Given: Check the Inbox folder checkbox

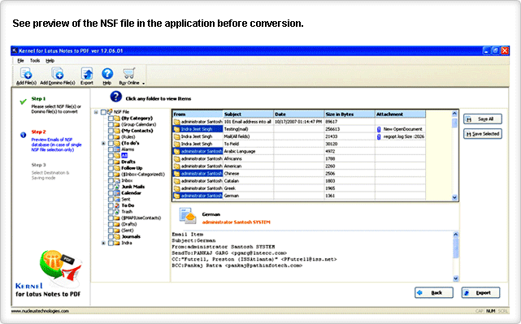Looking at the screenshot, I should click(111, 180).
